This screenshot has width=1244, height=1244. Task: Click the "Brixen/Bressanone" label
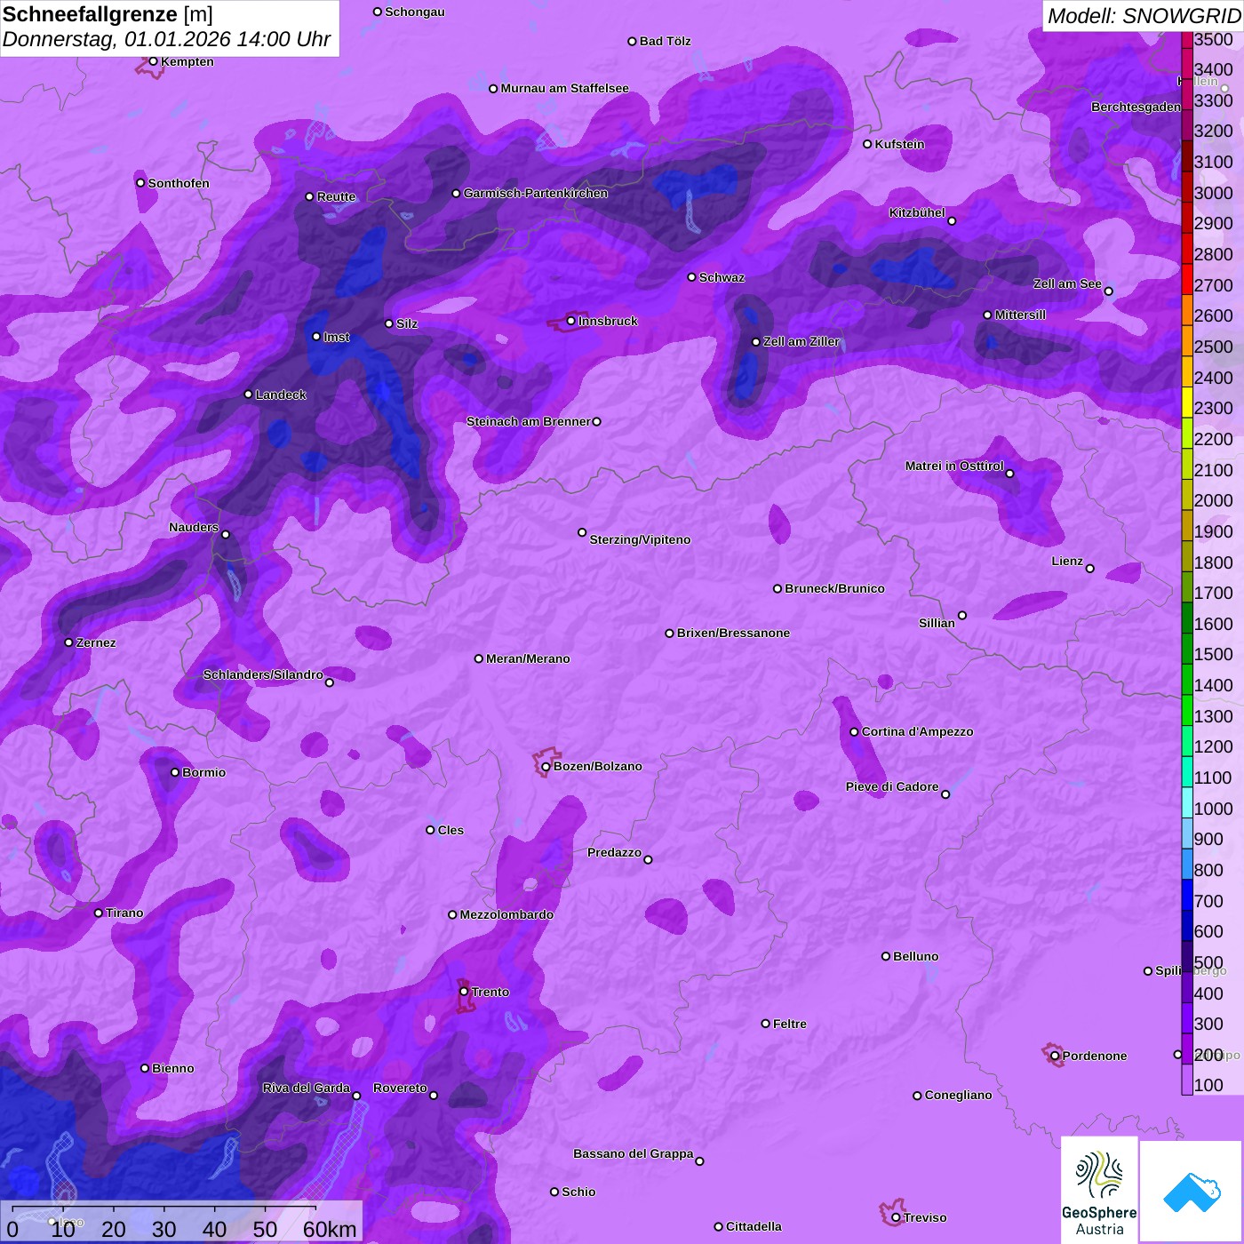point(733,633)
